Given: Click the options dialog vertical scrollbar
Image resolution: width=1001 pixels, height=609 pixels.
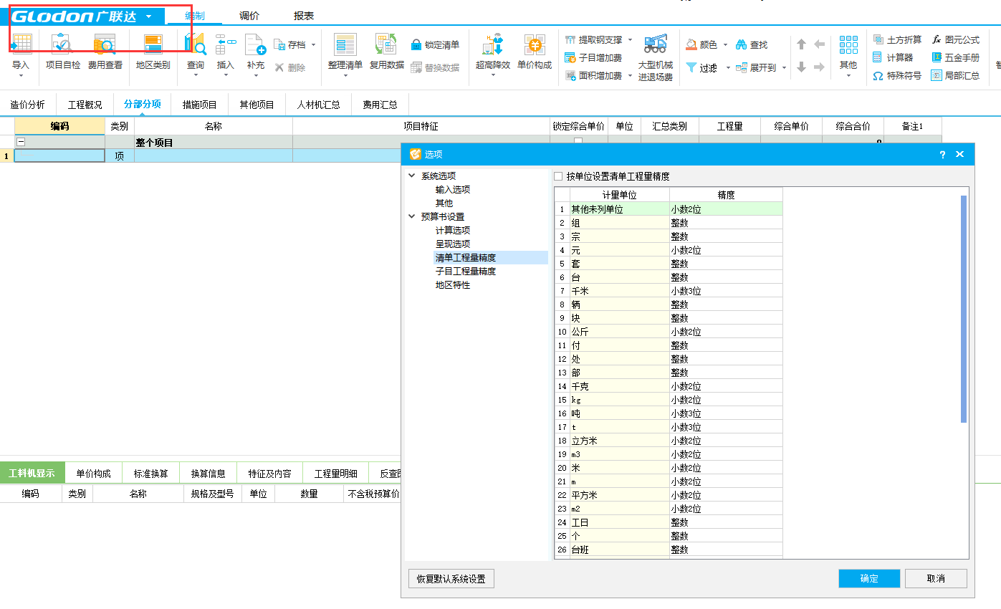Looking at the screenshot, I should pos(964,309).
